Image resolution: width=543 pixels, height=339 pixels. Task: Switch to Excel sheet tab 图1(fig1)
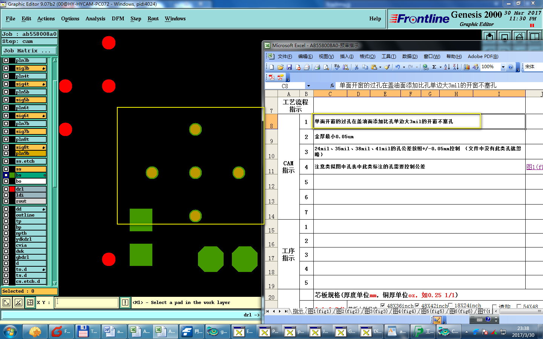319,311
